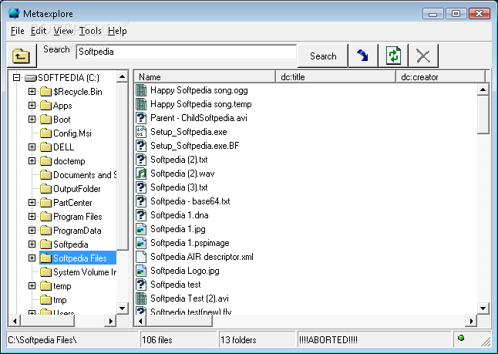Click the Happy Softpedia song.temp file icon
This screenshot has width=498, height=354.
[x=141, y=104]
